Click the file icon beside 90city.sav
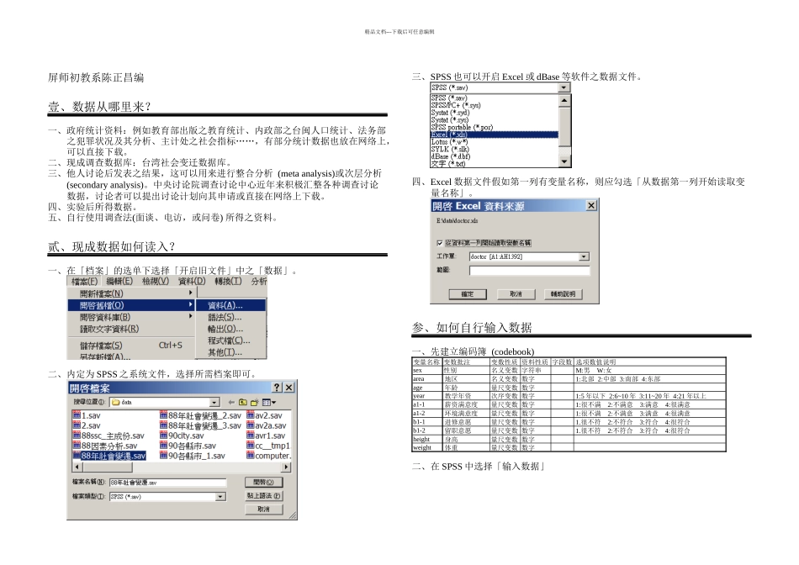 [163, 436]
